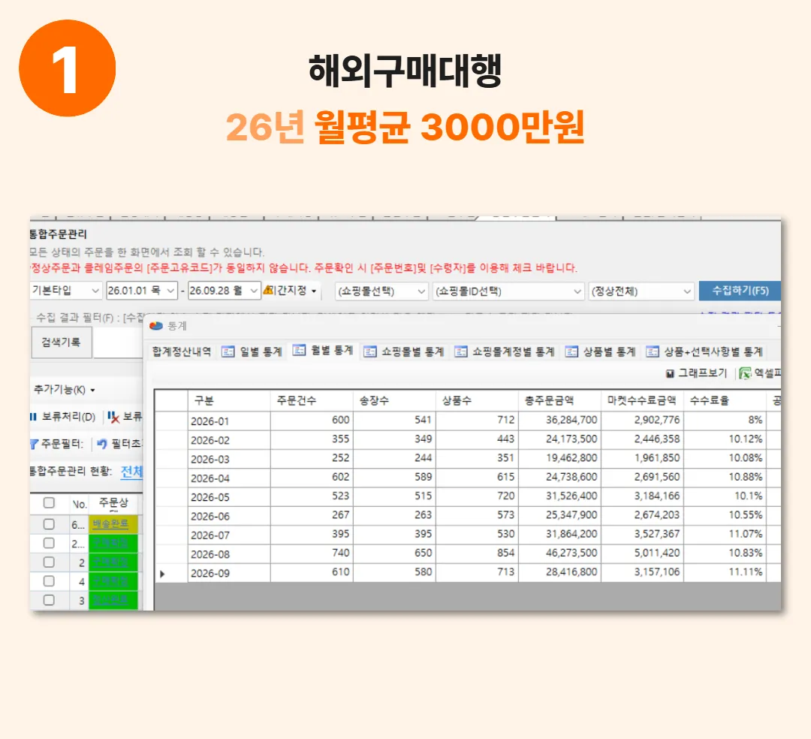Click the pause icon of 보류처리(D)

pos(34,417)
